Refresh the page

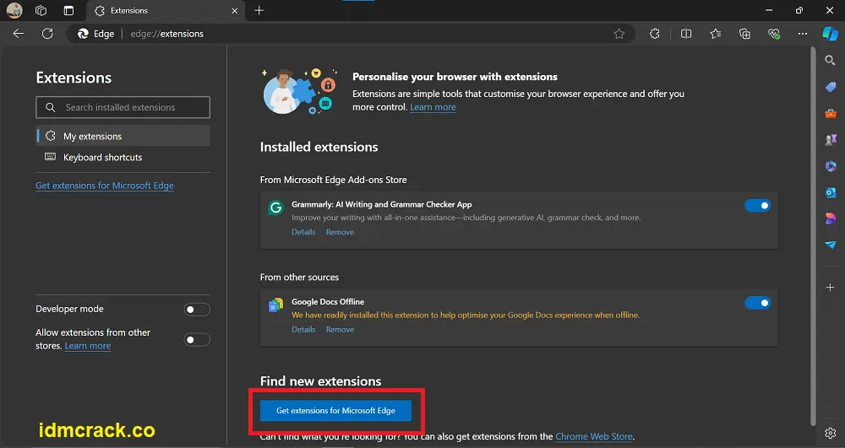click(47, 34)
